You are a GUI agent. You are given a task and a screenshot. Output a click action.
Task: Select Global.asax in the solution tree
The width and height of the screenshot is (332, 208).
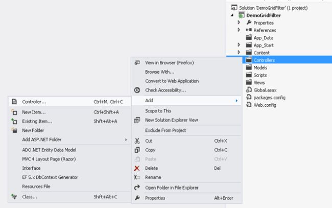pos(265,90)
